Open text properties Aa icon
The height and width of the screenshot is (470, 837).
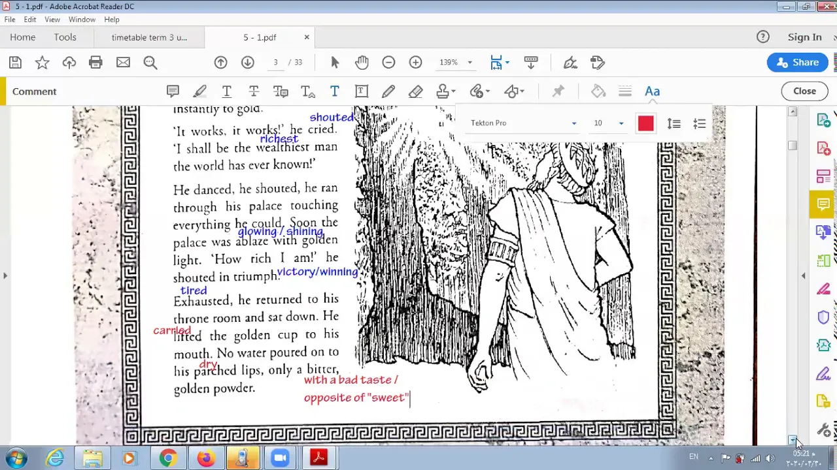pos(652,91)
